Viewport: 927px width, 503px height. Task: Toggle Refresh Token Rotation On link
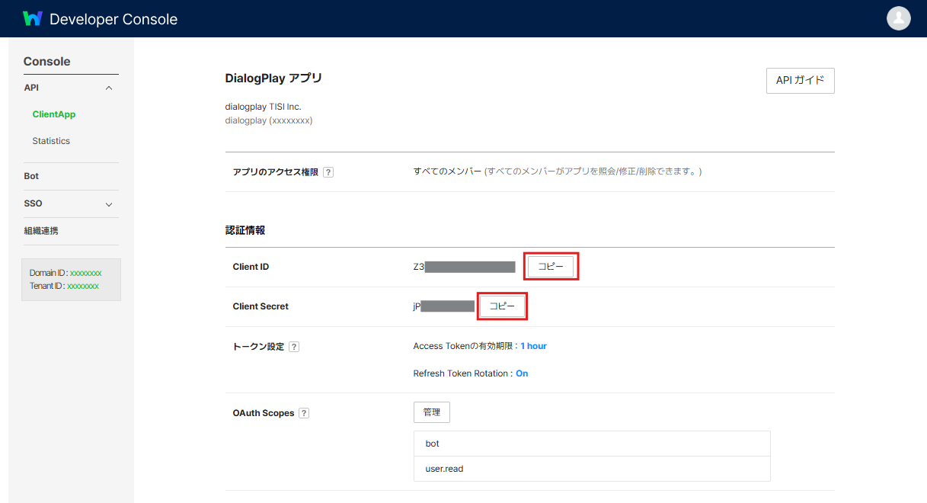click(x=522, y=373)
